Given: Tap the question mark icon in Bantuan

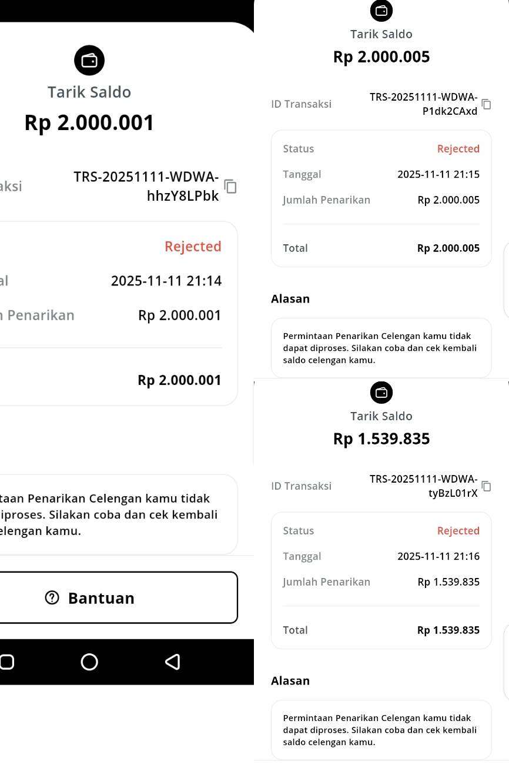Looking at the screenshot, I should [x=52, y=598].
